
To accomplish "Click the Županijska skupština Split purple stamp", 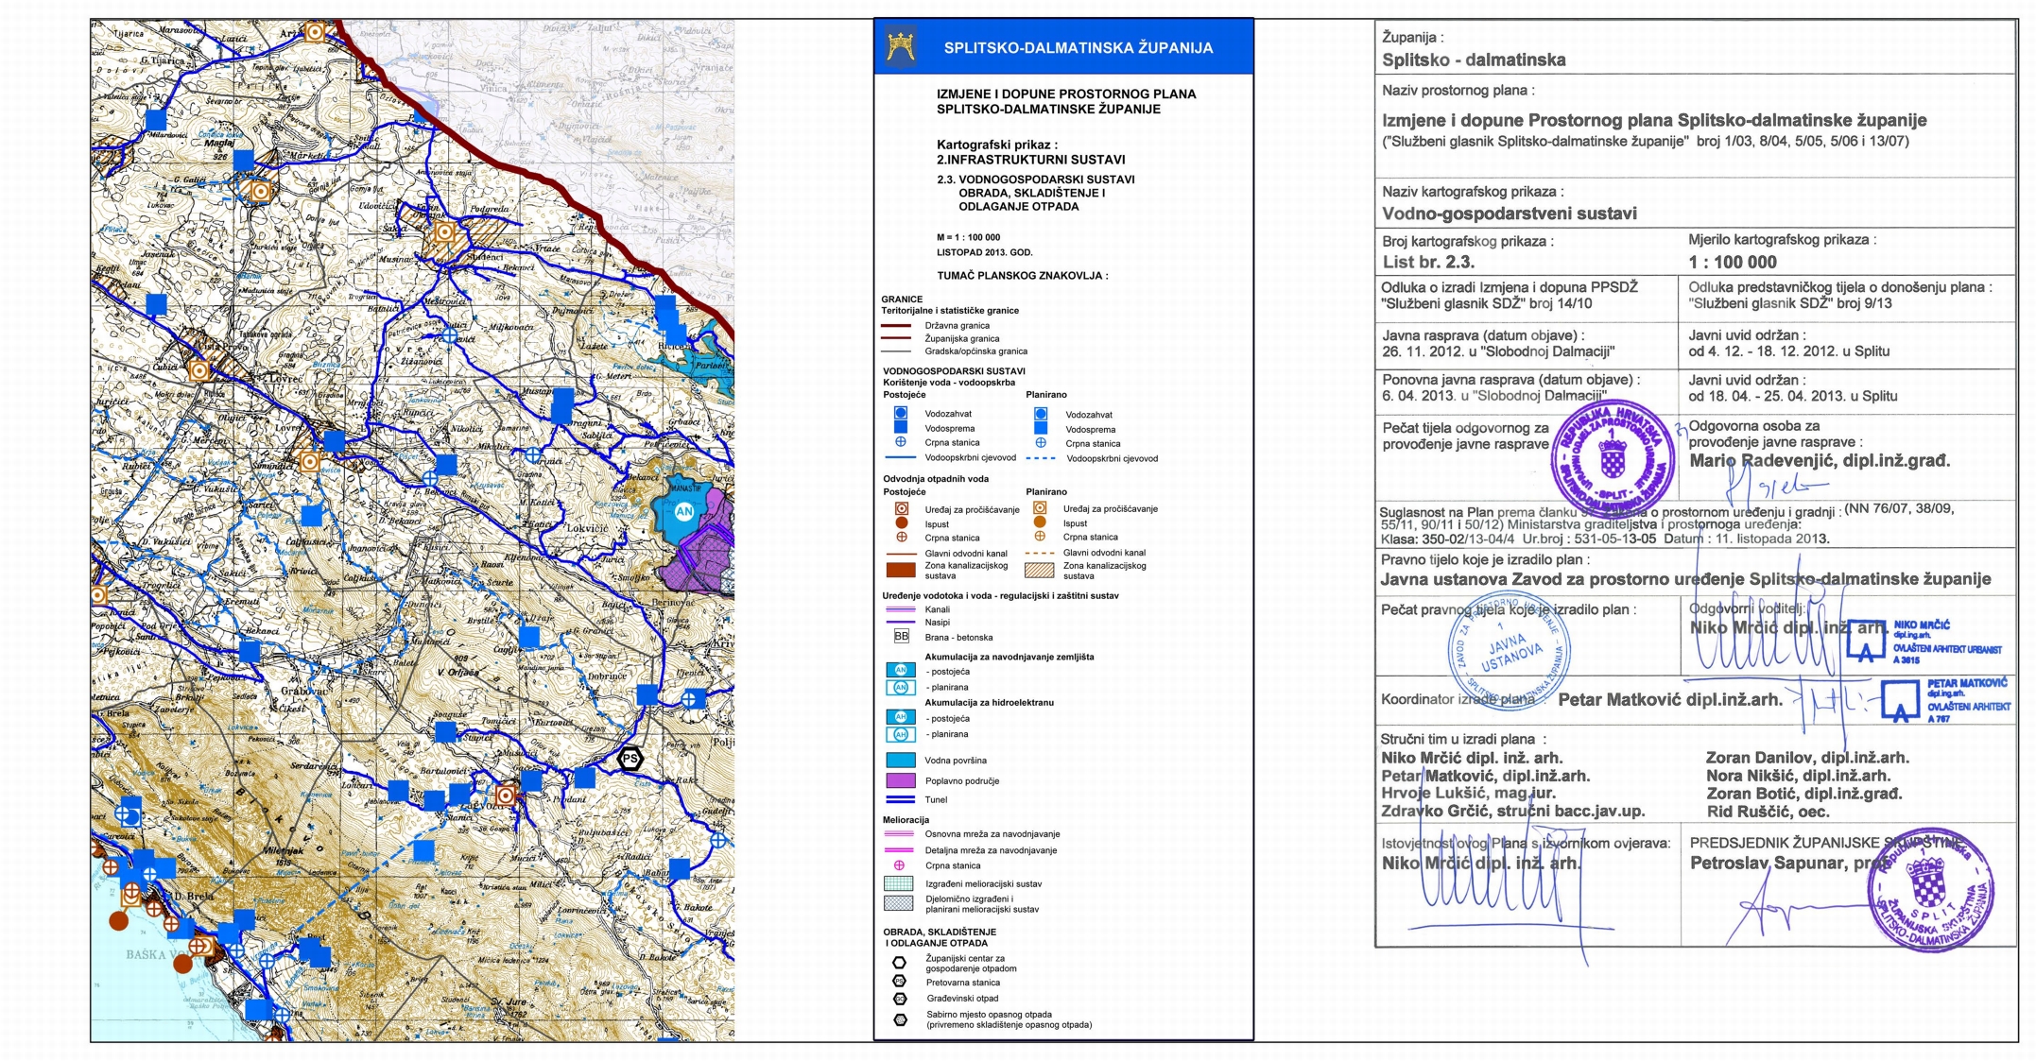I will point(1931,888).
